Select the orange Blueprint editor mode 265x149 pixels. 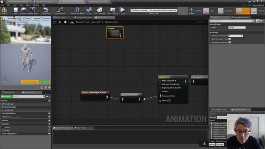pyautogui.click(x=243, y=11)
